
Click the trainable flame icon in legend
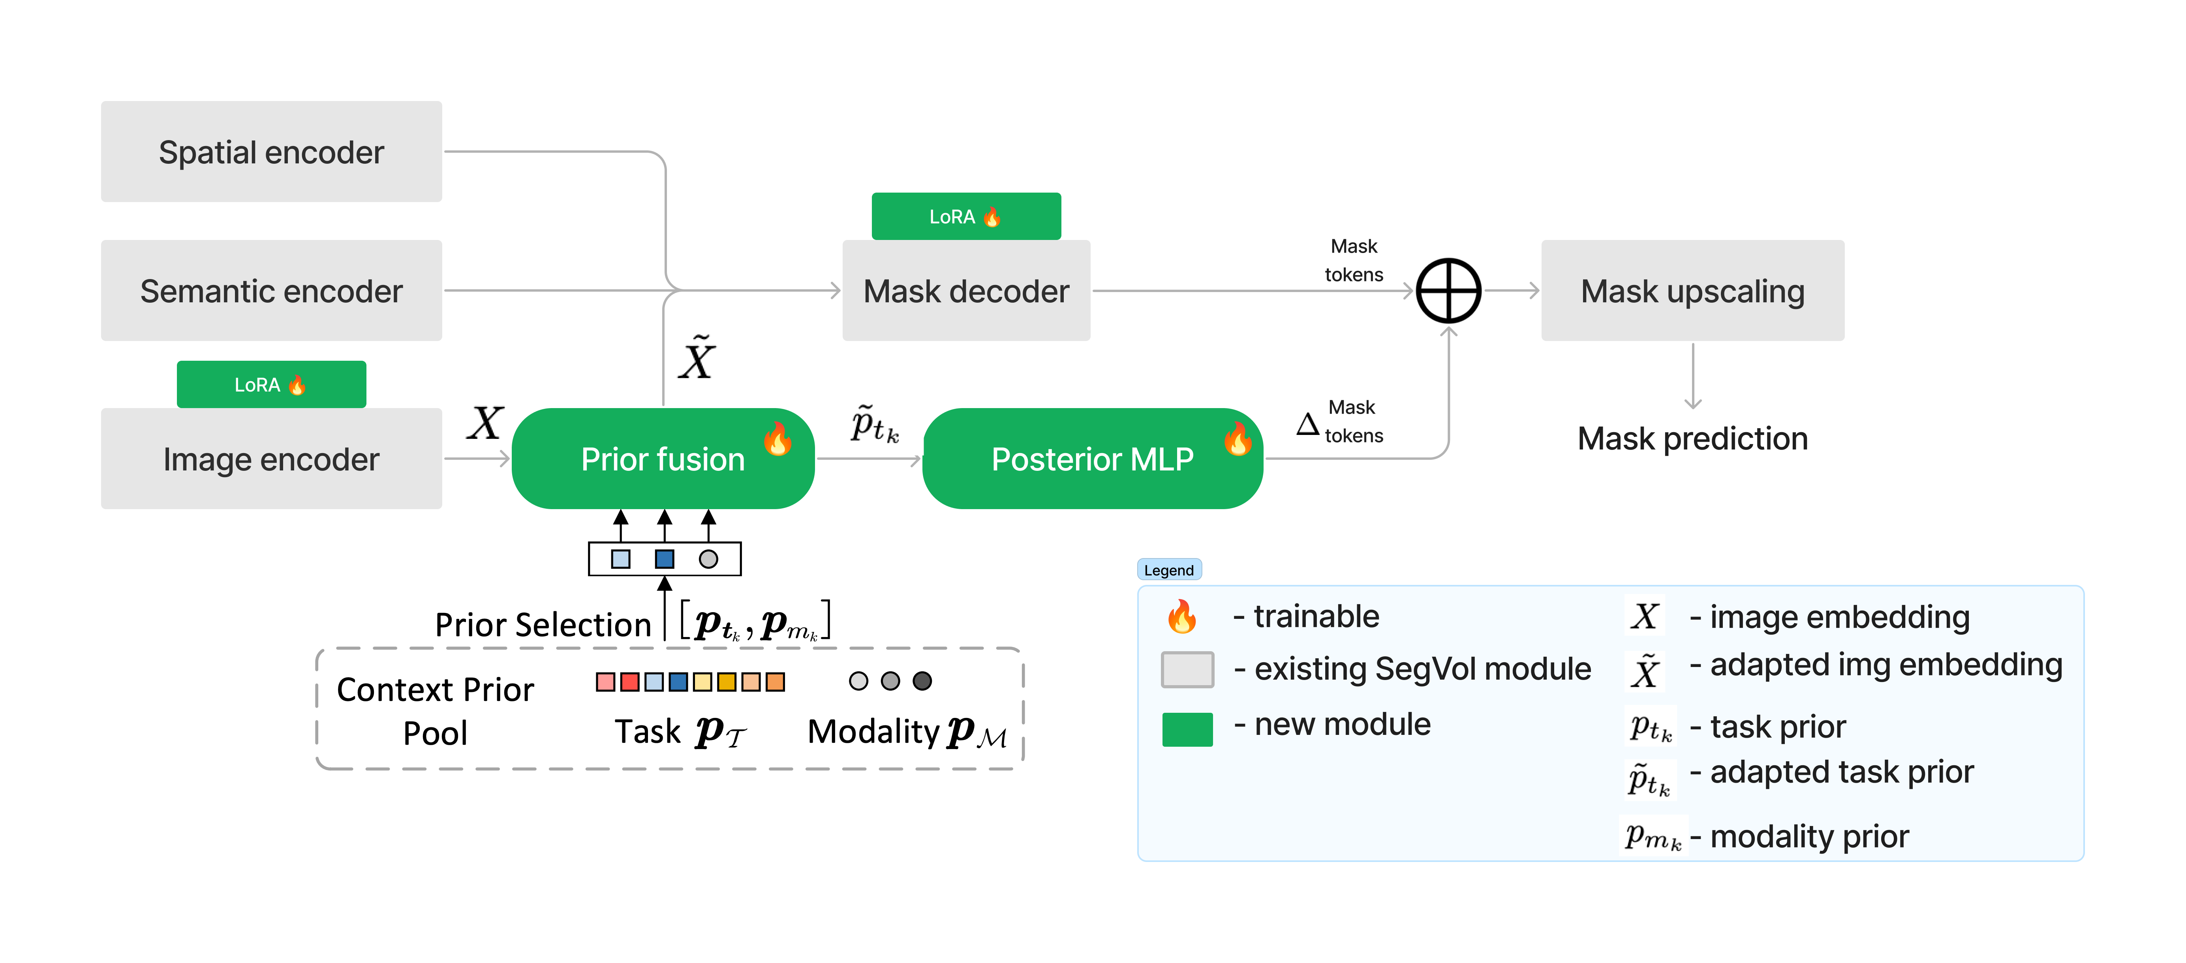[1181, 617]
